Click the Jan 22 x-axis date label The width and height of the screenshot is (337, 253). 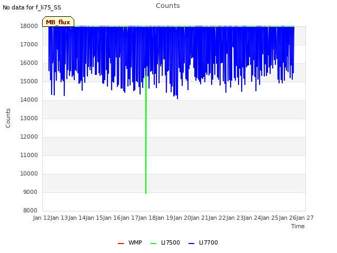pyautogui.click(x=217, y=218)
